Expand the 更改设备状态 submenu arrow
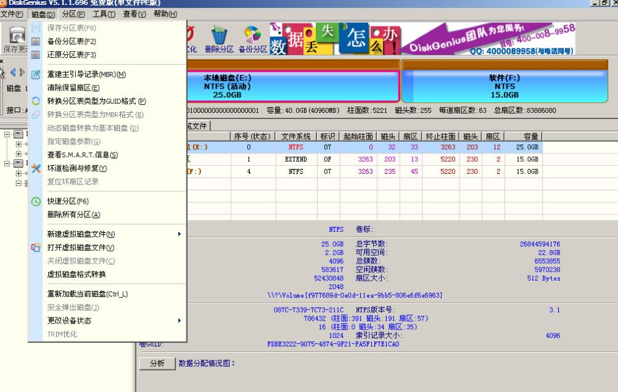618x392 pixels. 180,321
